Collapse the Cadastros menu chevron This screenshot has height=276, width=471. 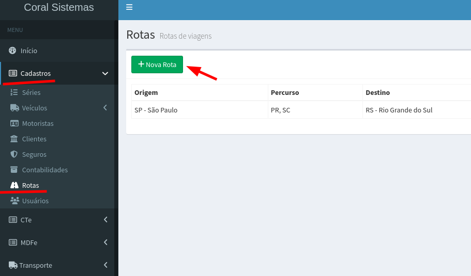(x=105, y=73)
